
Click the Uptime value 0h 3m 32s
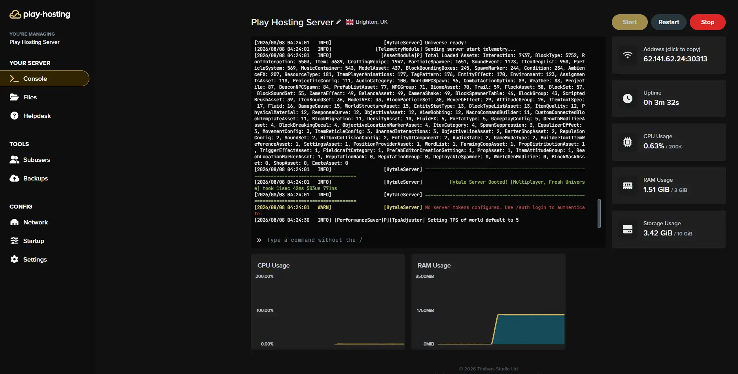pyautogui.click(x=661, y=103)
